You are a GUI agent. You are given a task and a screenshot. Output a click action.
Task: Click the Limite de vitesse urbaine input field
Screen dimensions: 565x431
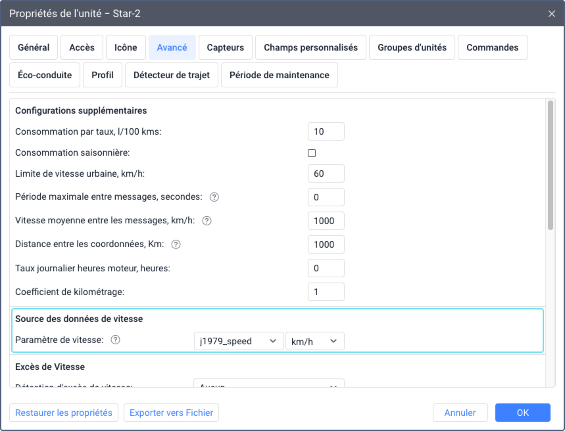coord(326,173)
